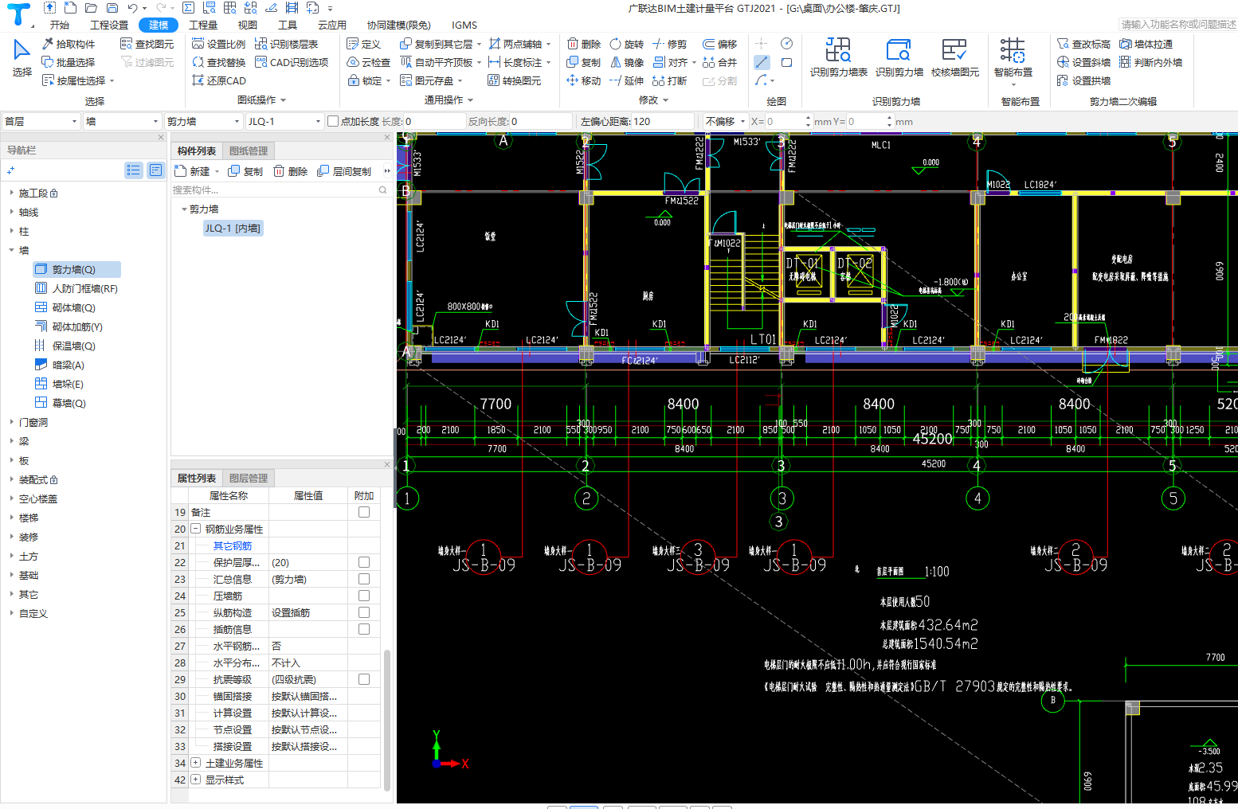
Task: Collapse 钢筋业务属性 property group
Action: click(x=196, y=529)
